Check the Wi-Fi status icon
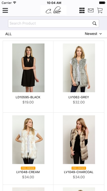Viewport: 107px width, 191px height. (x=15, y=3)
